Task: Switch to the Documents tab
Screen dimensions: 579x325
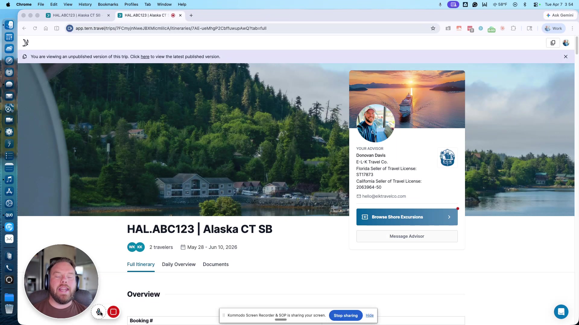Action: (x=216, y=264)
